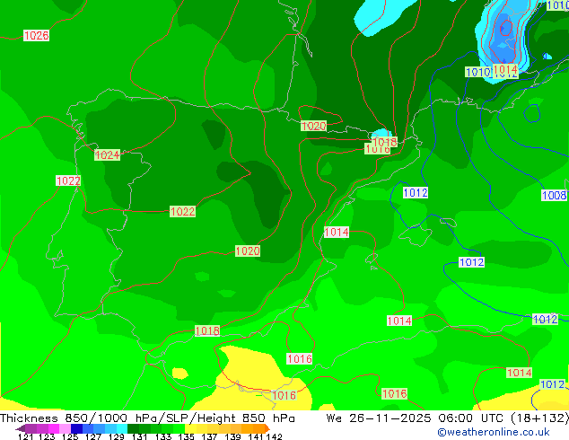Viewport: 569px width, 440px height.
Task: Click the date We 26-11-2025 06:00 UTC
Action: 416,418
